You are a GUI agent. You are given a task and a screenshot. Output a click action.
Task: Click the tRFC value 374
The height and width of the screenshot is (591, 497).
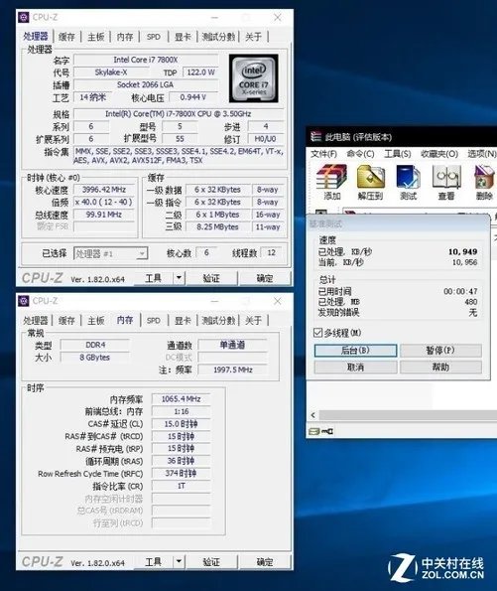coord(182,473)
